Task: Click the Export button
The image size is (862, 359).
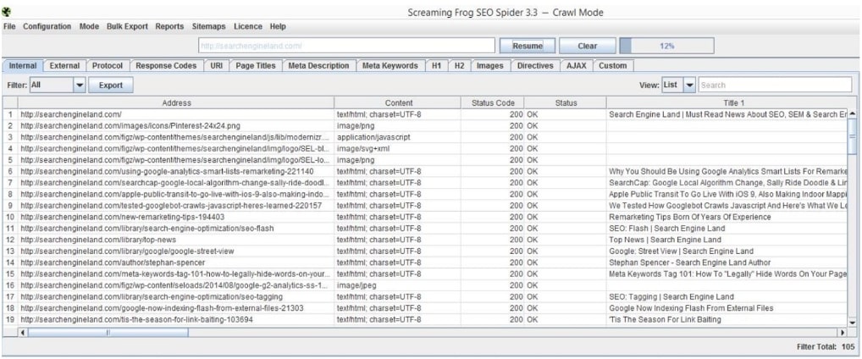Action: point(110,86)
